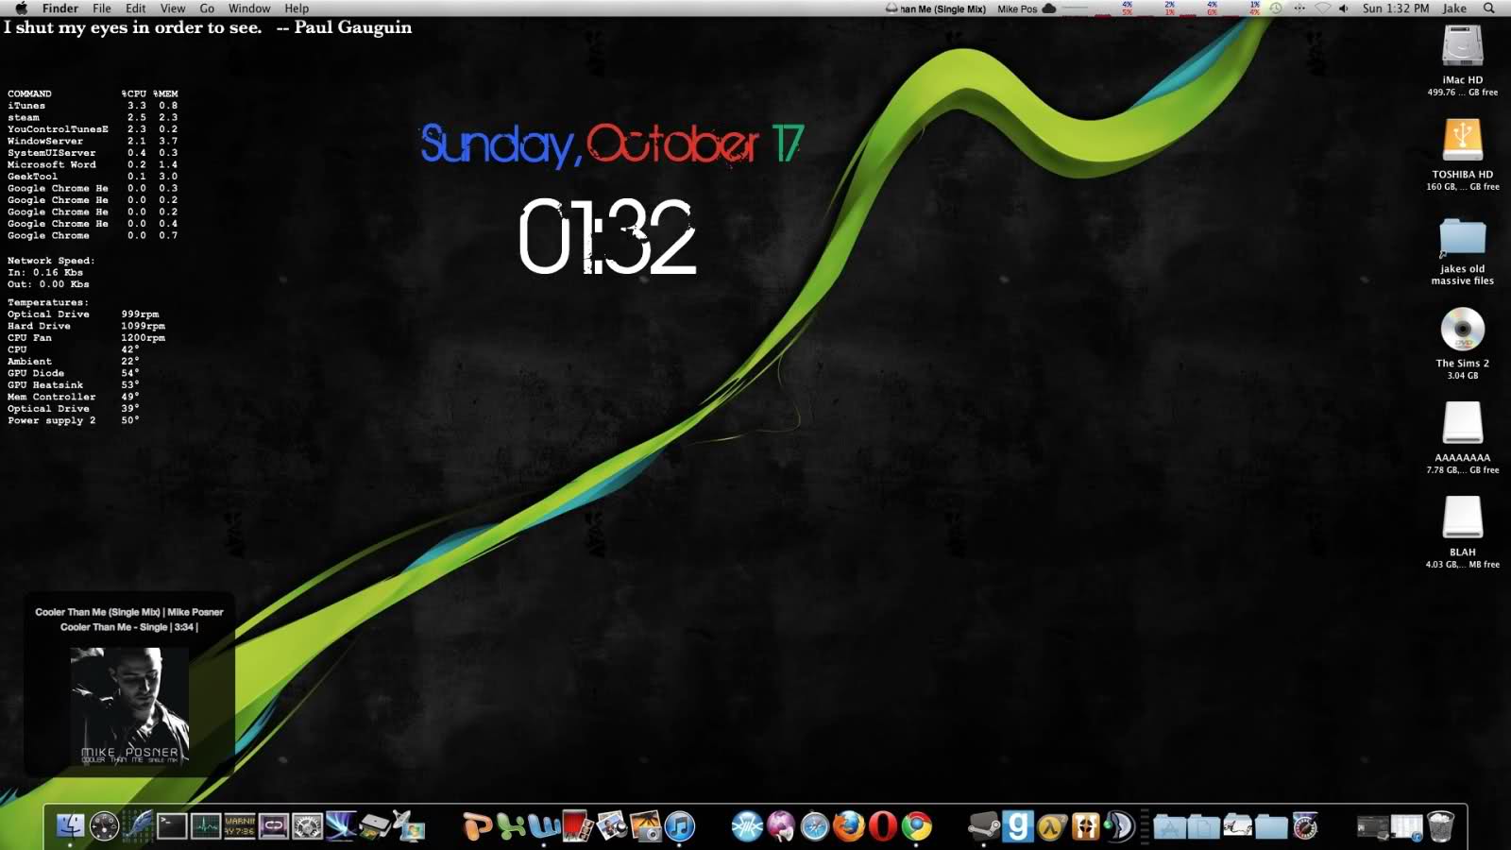
Task: Open the Finder menu
Action: (60, 8)
